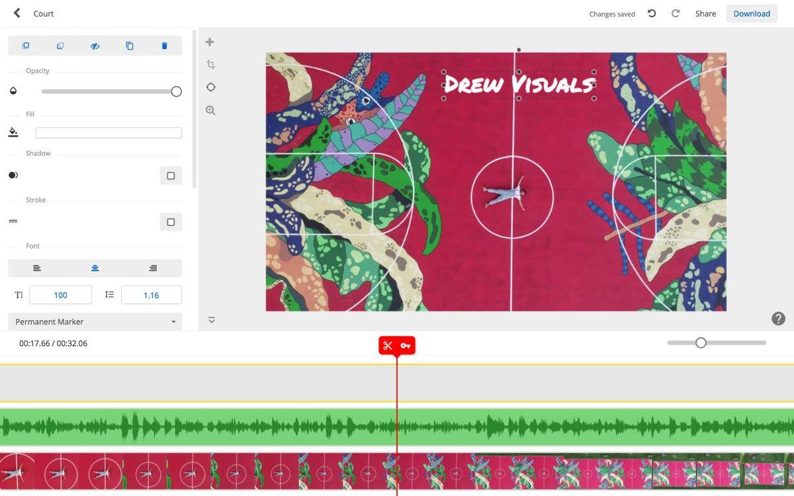Click the Opacity slider handle
Image resolution: width=794 pixels, height=496 pixels.
click(176, 91)
